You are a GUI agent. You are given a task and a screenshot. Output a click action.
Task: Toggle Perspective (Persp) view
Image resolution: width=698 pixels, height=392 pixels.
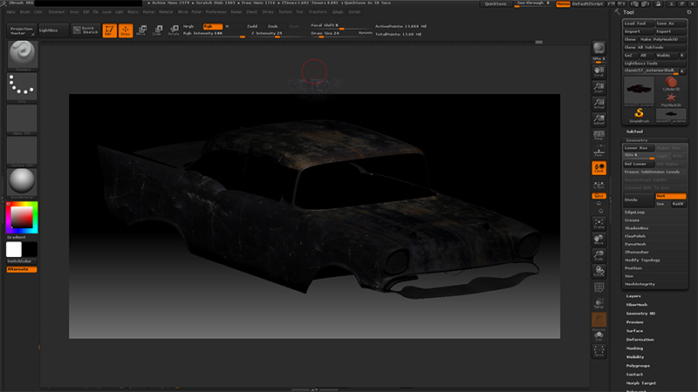[x=599, y=135]
